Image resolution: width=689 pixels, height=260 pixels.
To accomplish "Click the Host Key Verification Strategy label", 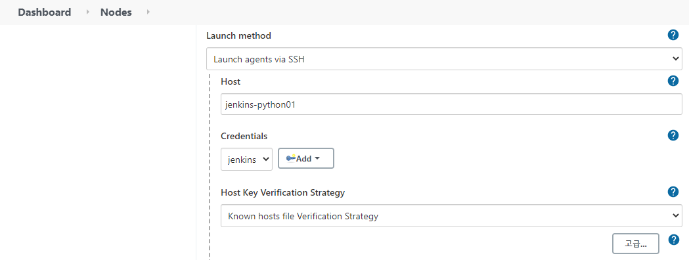I will coord(282,192).
